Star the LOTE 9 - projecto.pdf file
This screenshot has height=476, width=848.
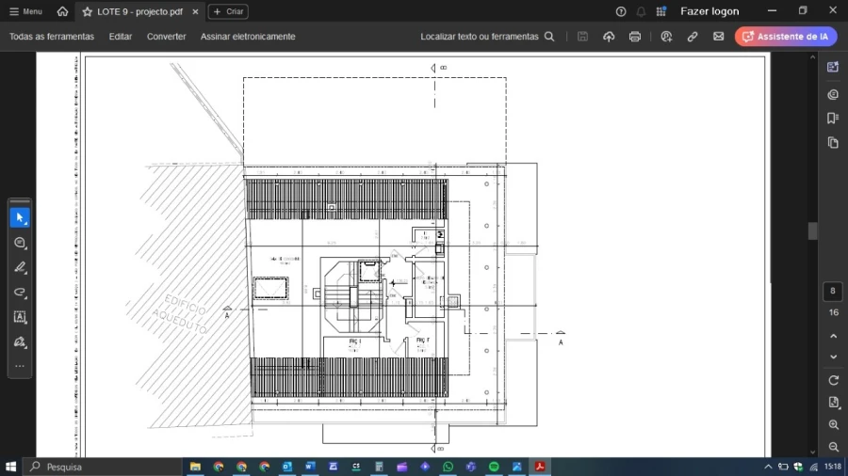pos(88,12)
